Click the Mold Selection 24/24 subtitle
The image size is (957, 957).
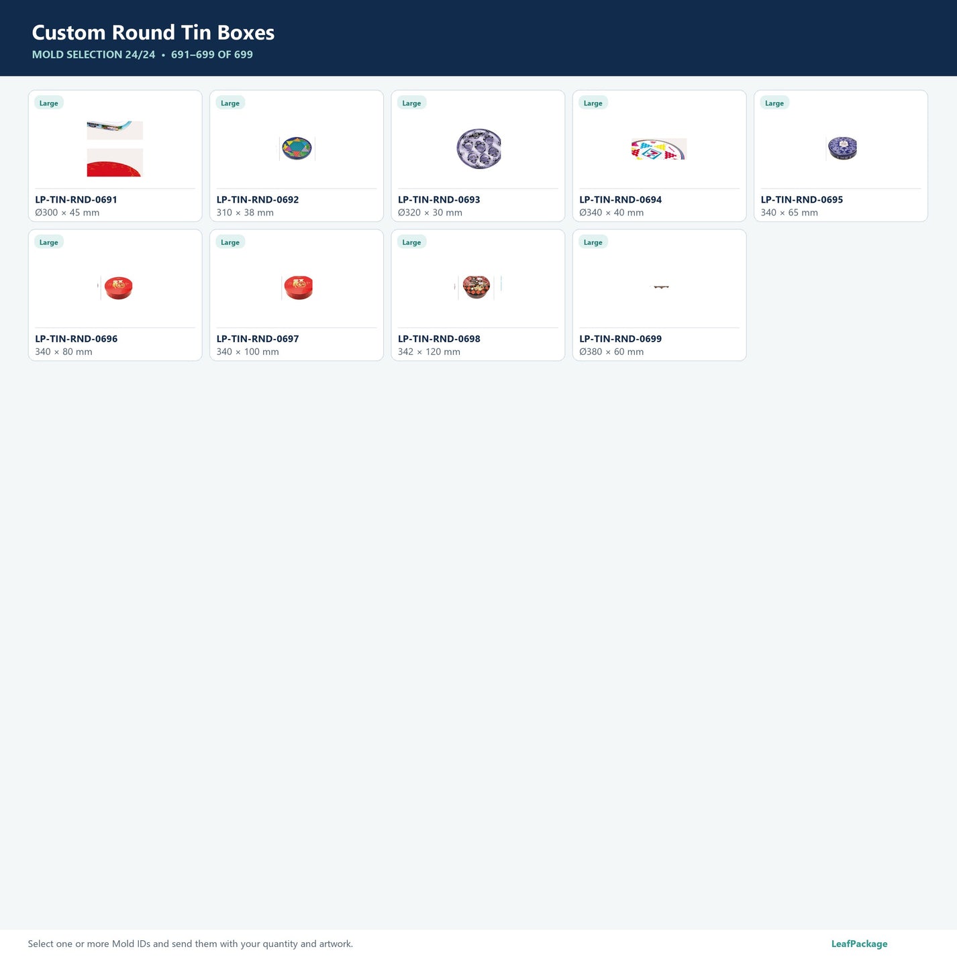pyautogui.click(x=93, y=54)
